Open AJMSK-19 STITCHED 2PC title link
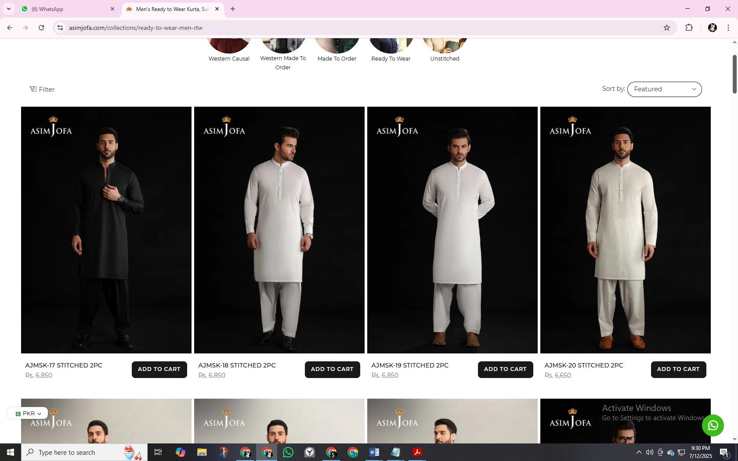This screenshot has width=738, height=461. [x=410, y=365]
